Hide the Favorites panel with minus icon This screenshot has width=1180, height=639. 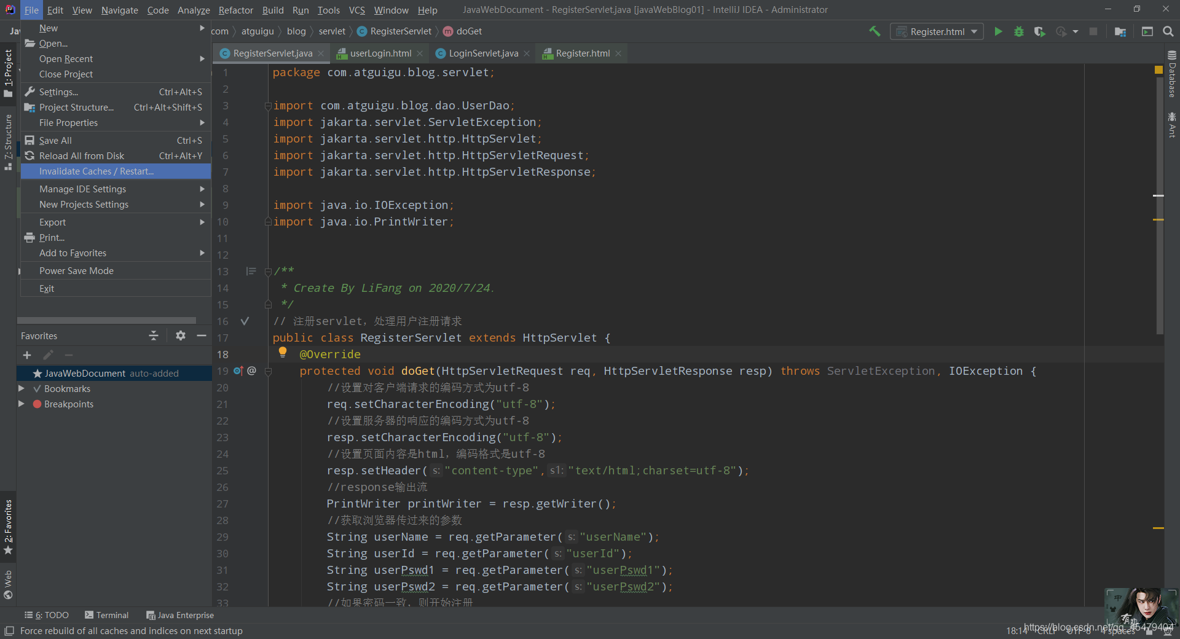point(201,335)
